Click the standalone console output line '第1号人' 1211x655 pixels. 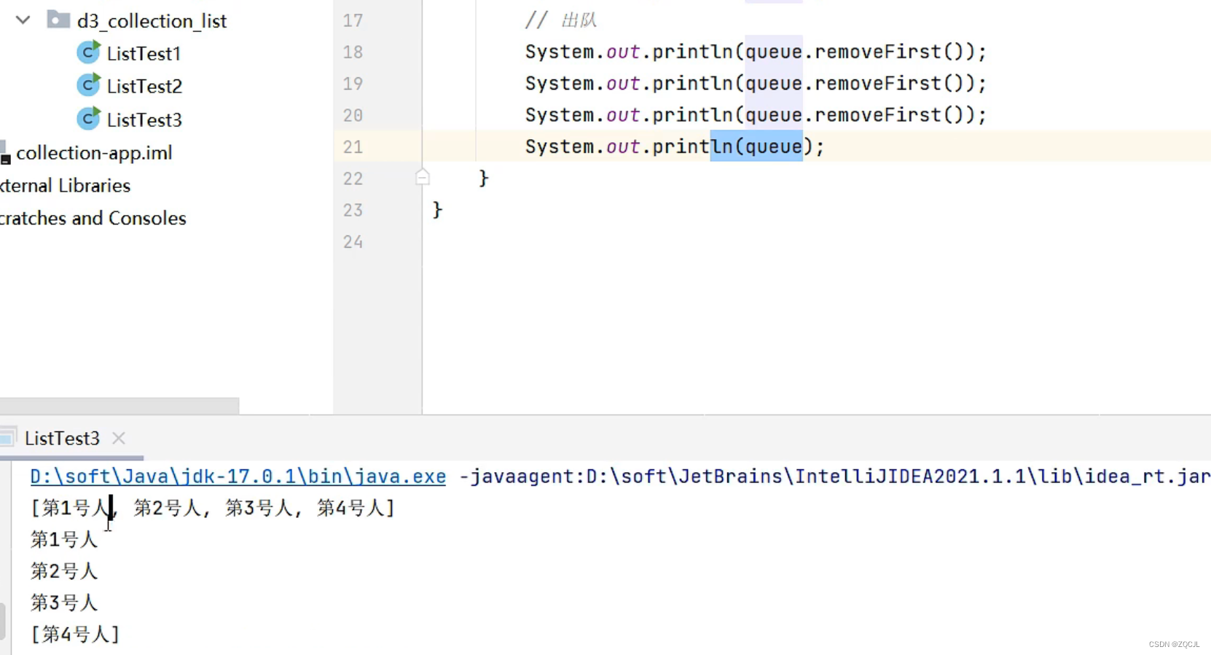64,539
